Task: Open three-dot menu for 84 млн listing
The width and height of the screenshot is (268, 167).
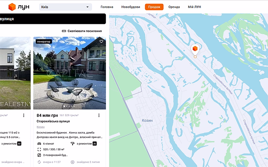Action: tap(99, 116)
